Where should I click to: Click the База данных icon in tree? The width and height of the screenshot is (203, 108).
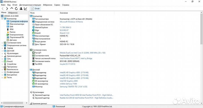(5, 75)
